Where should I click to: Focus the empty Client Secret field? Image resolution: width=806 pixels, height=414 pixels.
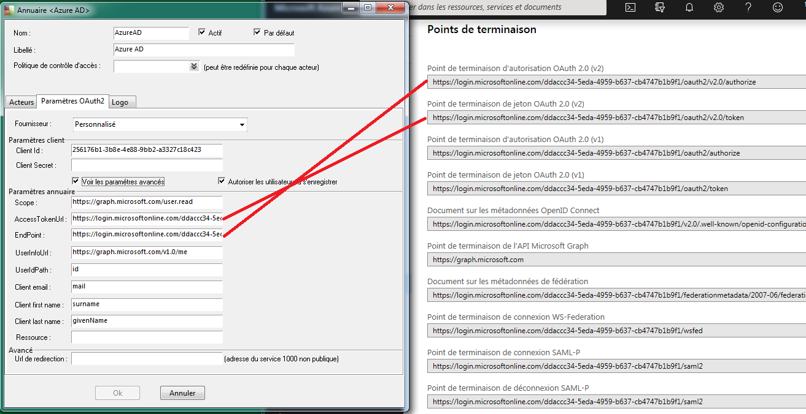point(147,165)
